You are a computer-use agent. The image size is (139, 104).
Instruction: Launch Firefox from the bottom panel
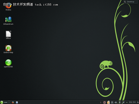click(x=13, y=102)
